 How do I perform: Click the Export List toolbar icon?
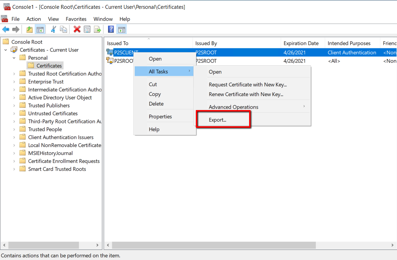[x=97, y=30]
